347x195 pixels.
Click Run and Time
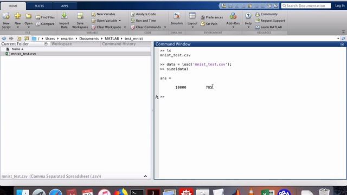point(143,21)
